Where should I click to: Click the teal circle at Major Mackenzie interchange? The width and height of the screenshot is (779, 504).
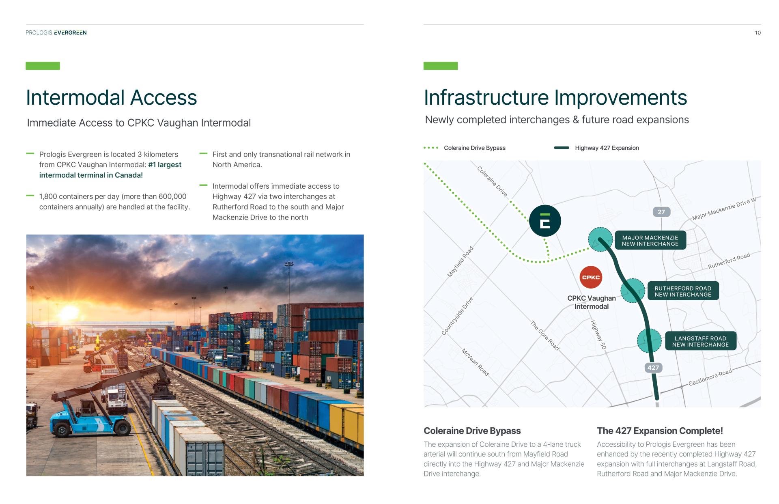600,239
